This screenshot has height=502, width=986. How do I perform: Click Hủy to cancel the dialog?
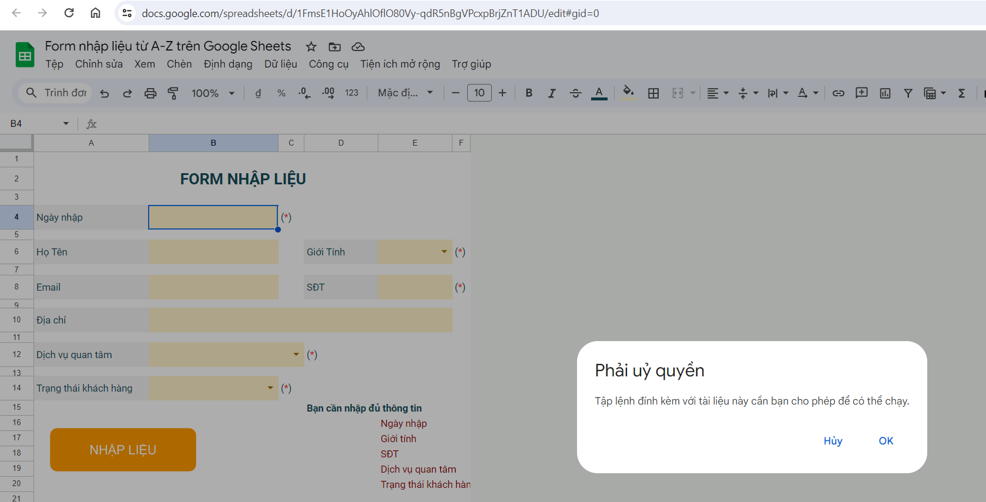(x=833, y=441)
